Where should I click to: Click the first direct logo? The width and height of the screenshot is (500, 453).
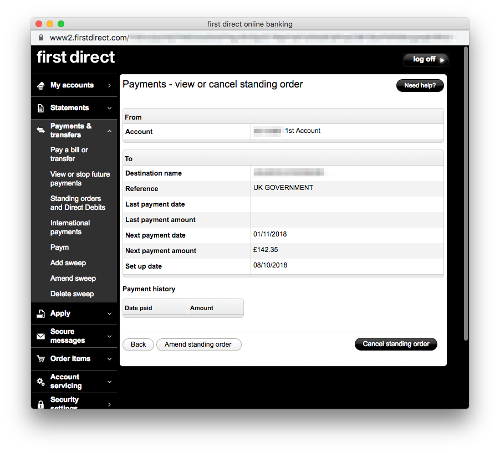(75, 58)
